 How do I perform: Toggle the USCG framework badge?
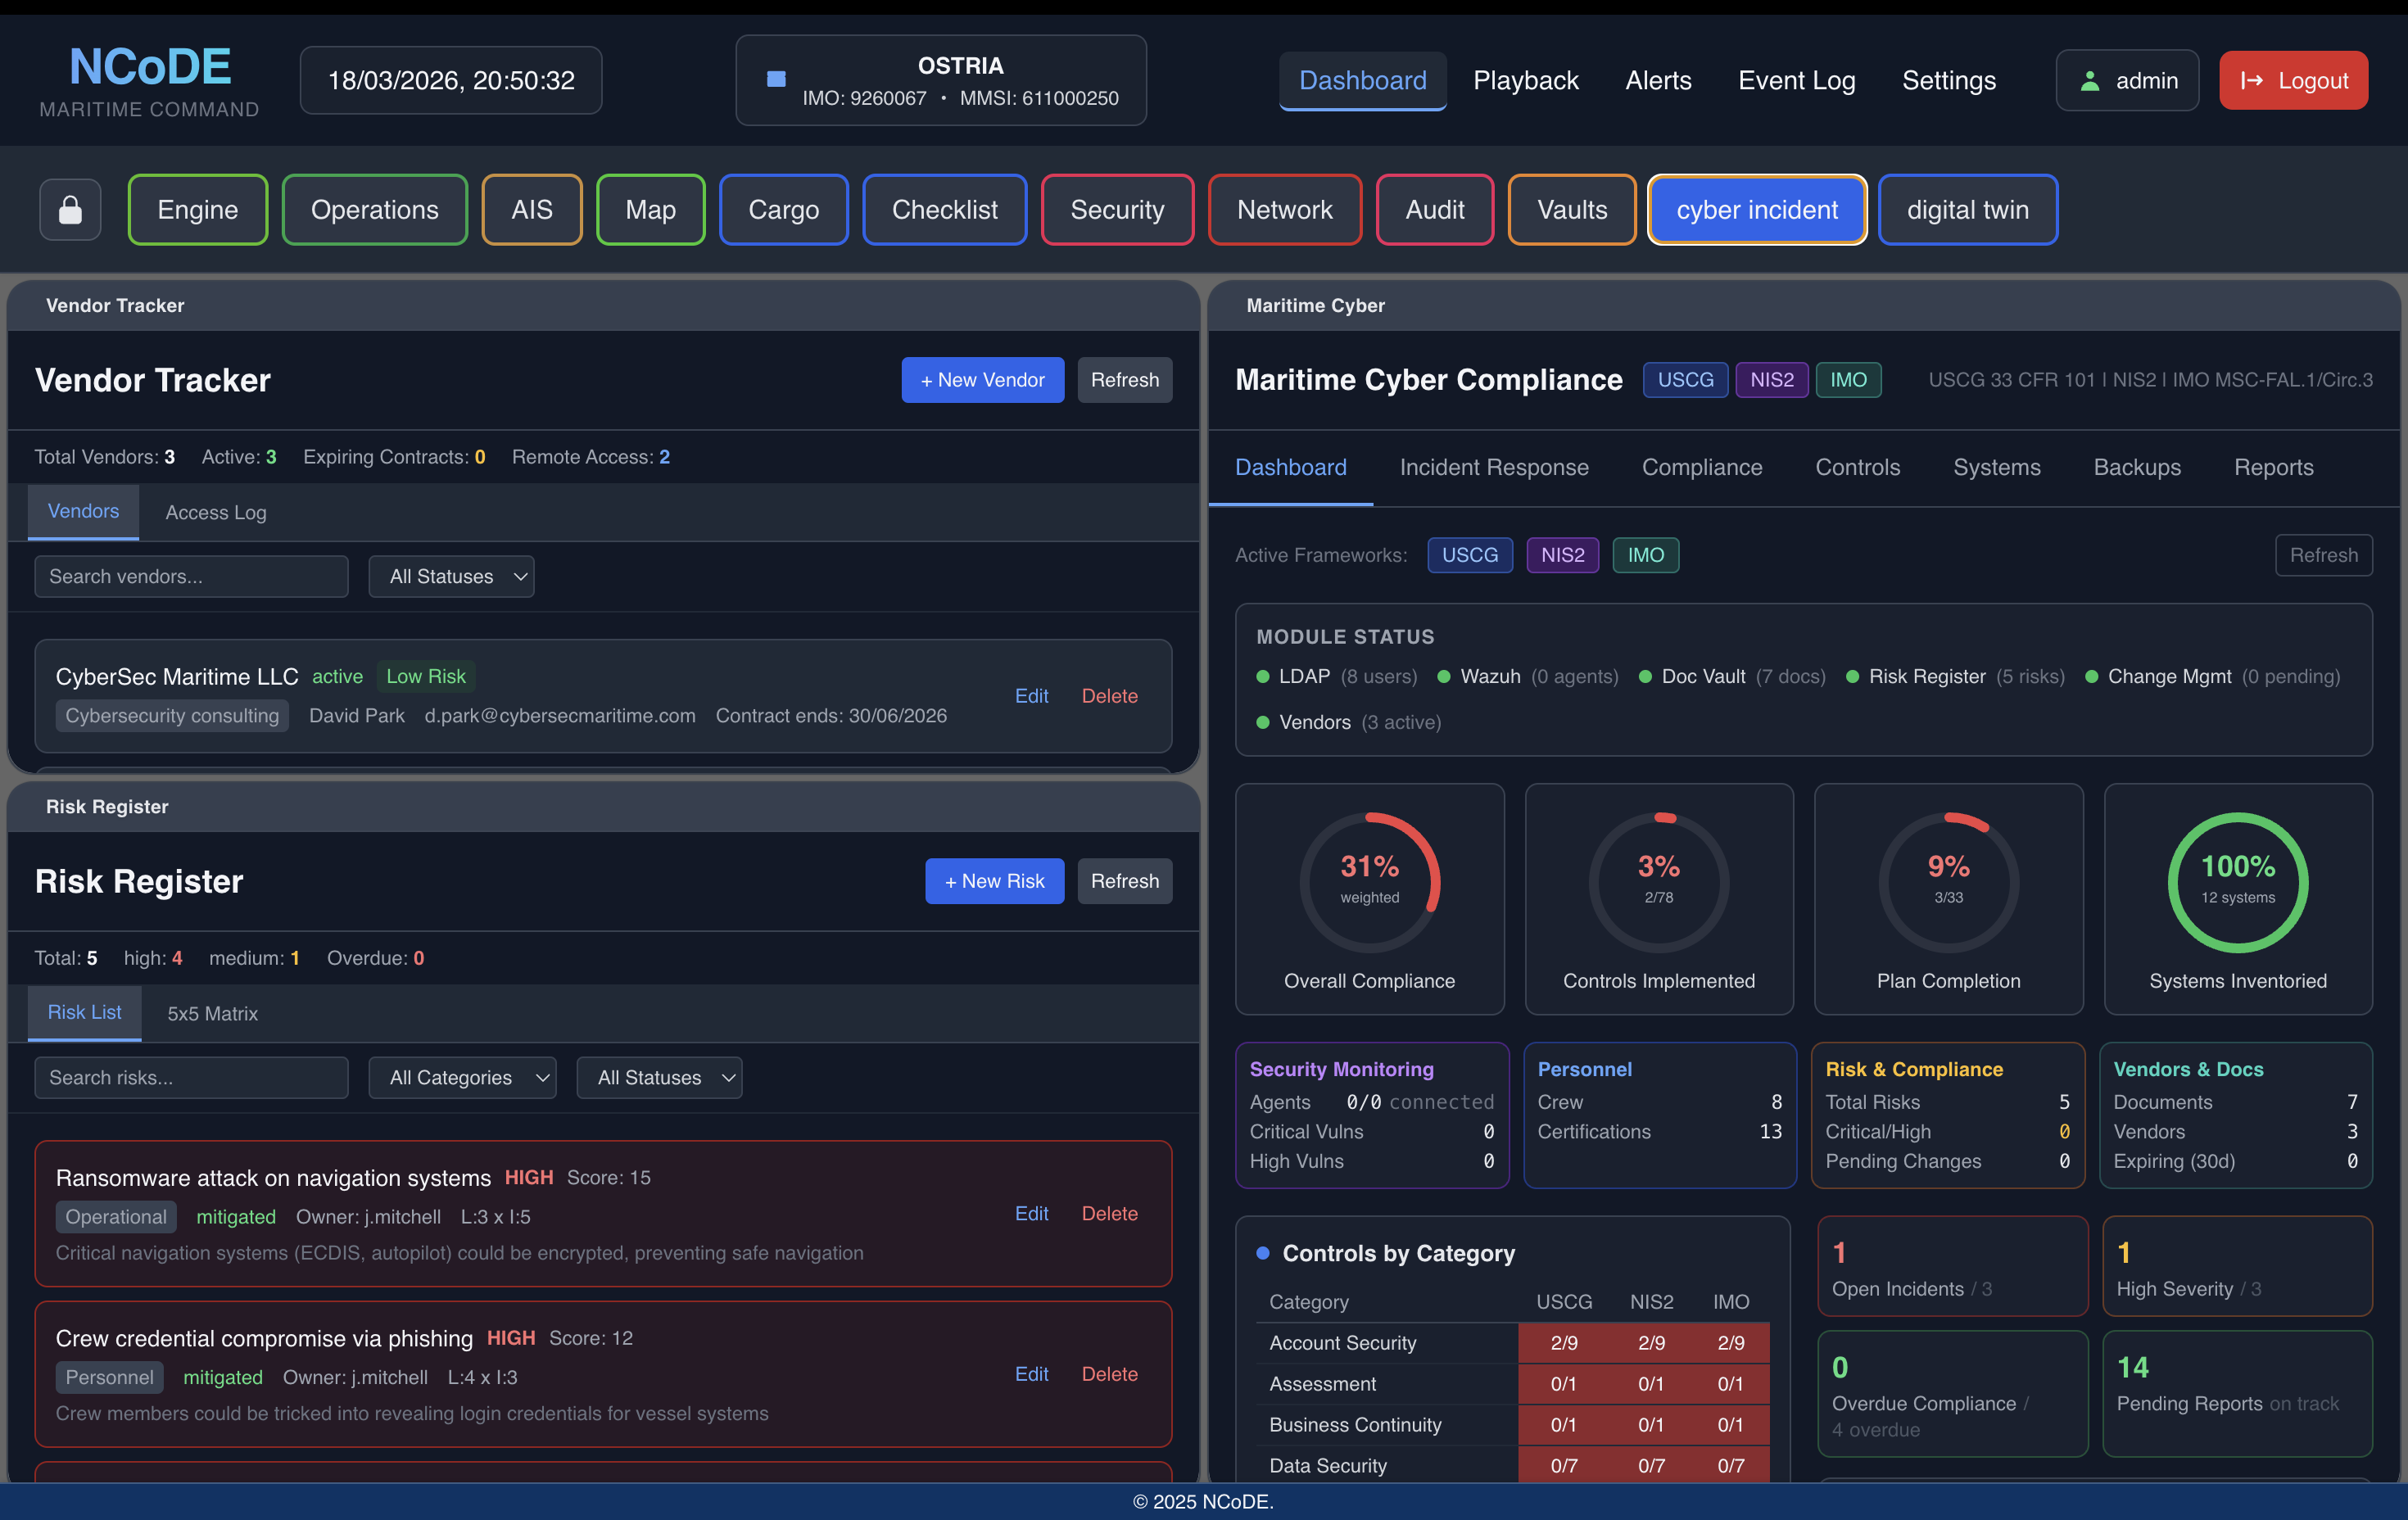point(1470,555)
